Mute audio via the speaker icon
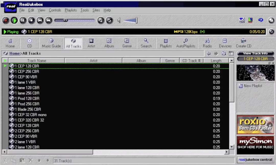Screen dimensions: 276x165 (x=119, y=20)
